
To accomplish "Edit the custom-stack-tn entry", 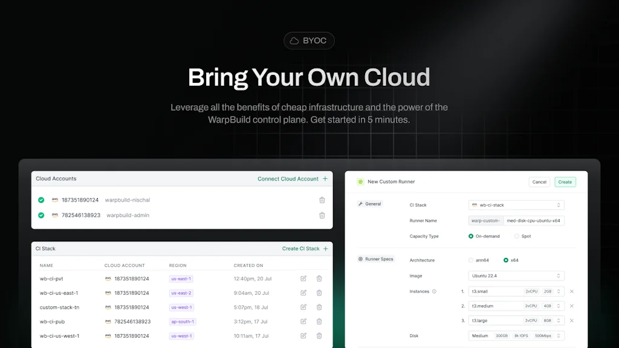I will 303,308.
